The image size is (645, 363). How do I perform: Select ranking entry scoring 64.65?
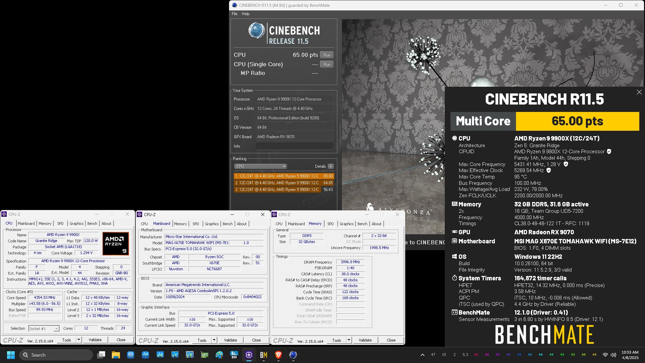pos(284,183)
